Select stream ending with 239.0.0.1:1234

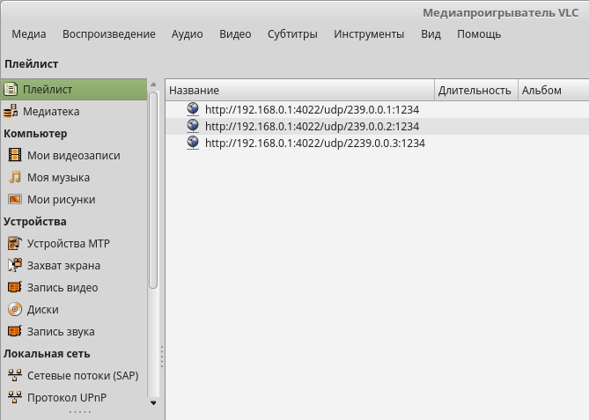click(312, 110)
